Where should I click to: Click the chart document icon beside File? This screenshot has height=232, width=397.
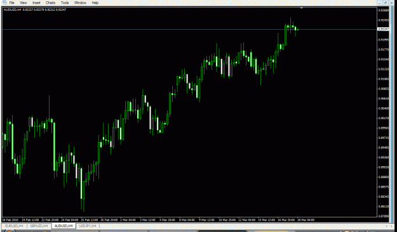point(4,3)
